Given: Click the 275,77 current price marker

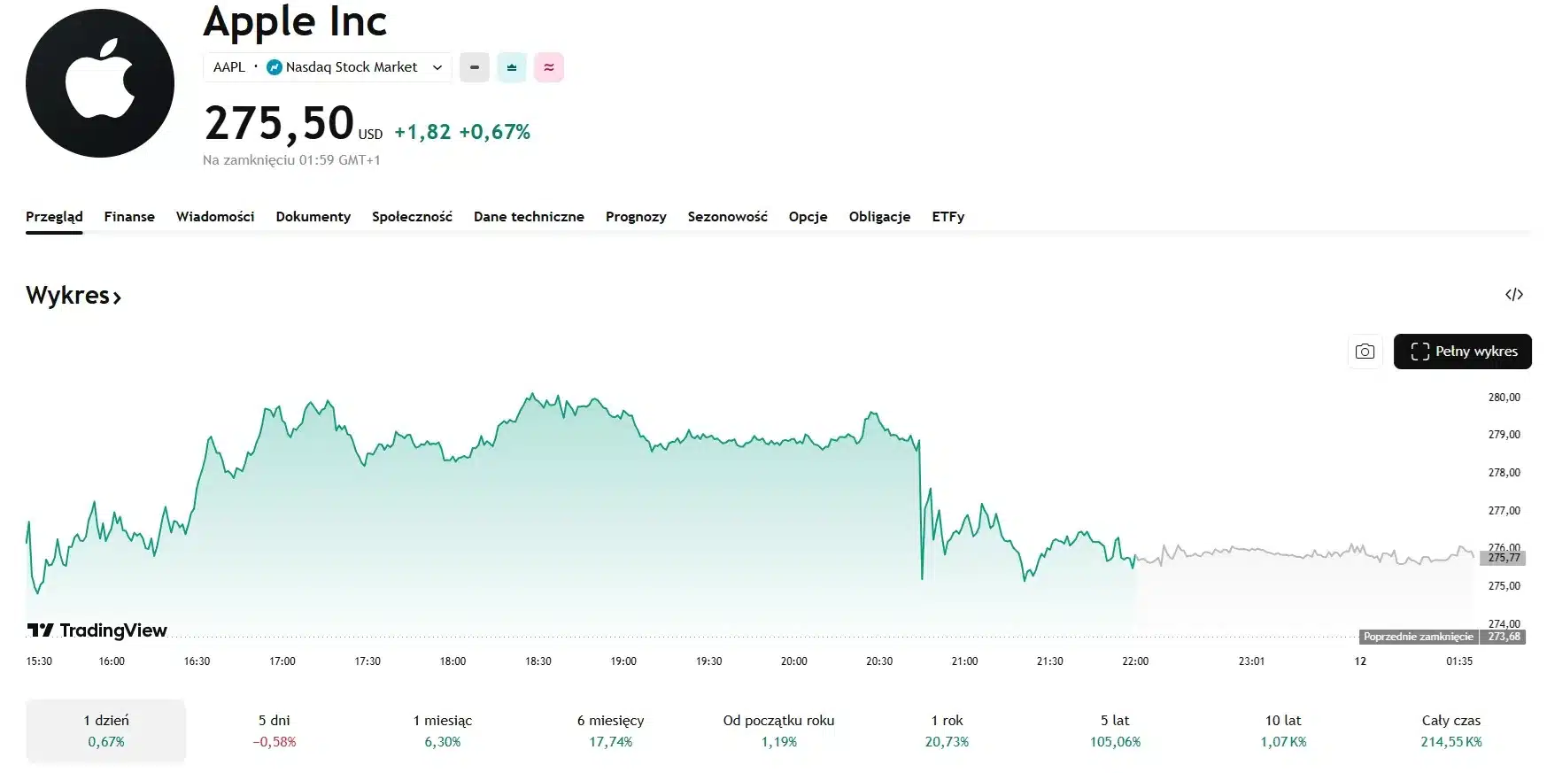Looking at the screenshot, I should point(1503,558).
